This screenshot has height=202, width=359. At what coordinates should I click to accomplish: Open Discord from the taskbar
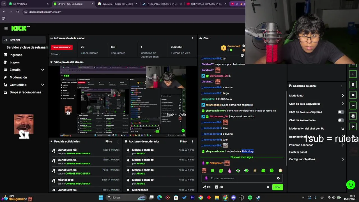click(233, 198)
